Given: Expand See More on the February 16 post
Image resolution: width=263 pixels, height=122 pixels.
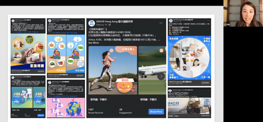Looking at the screenshot, I should tap(93, 43).
